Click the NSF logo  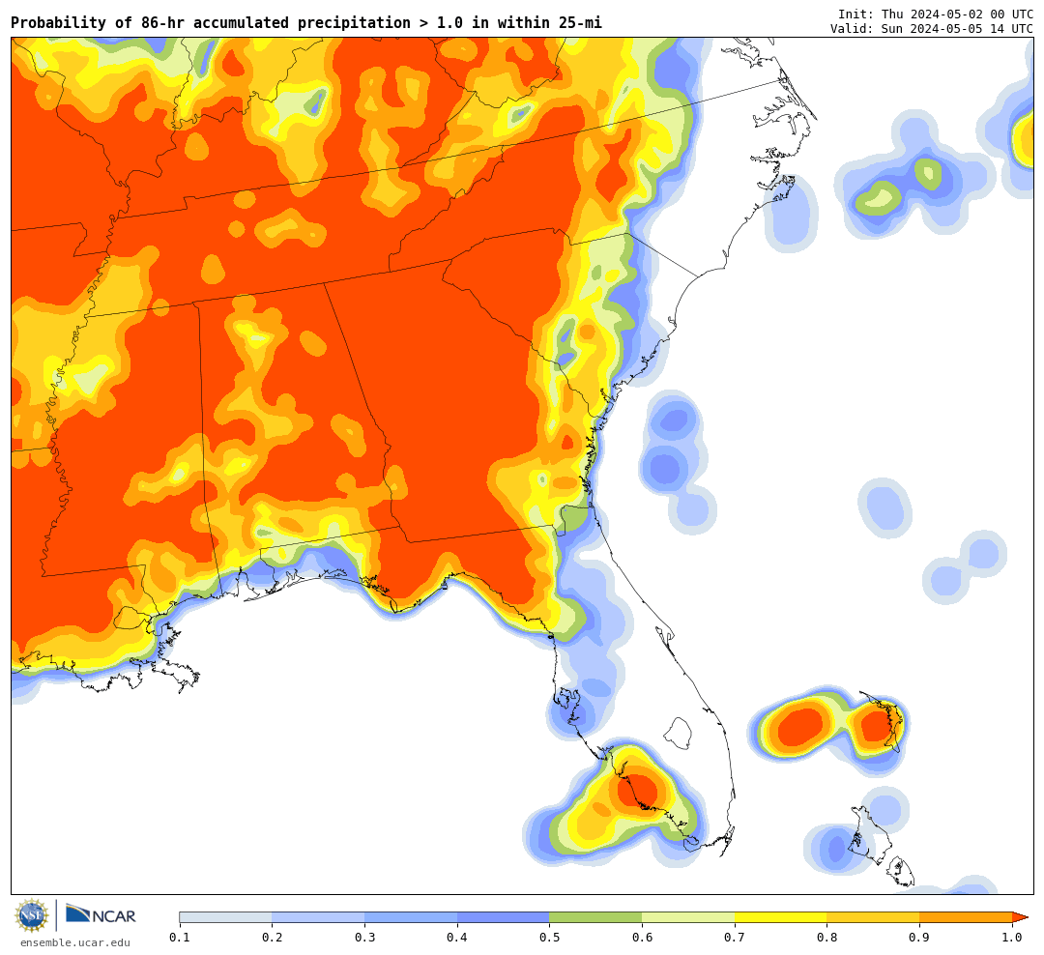coord(32,915)
